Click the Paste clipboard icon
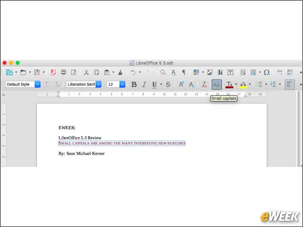Image resolution: width=303 pixels, height=227 pixels. pyautogui.click(x=107, y=72)
